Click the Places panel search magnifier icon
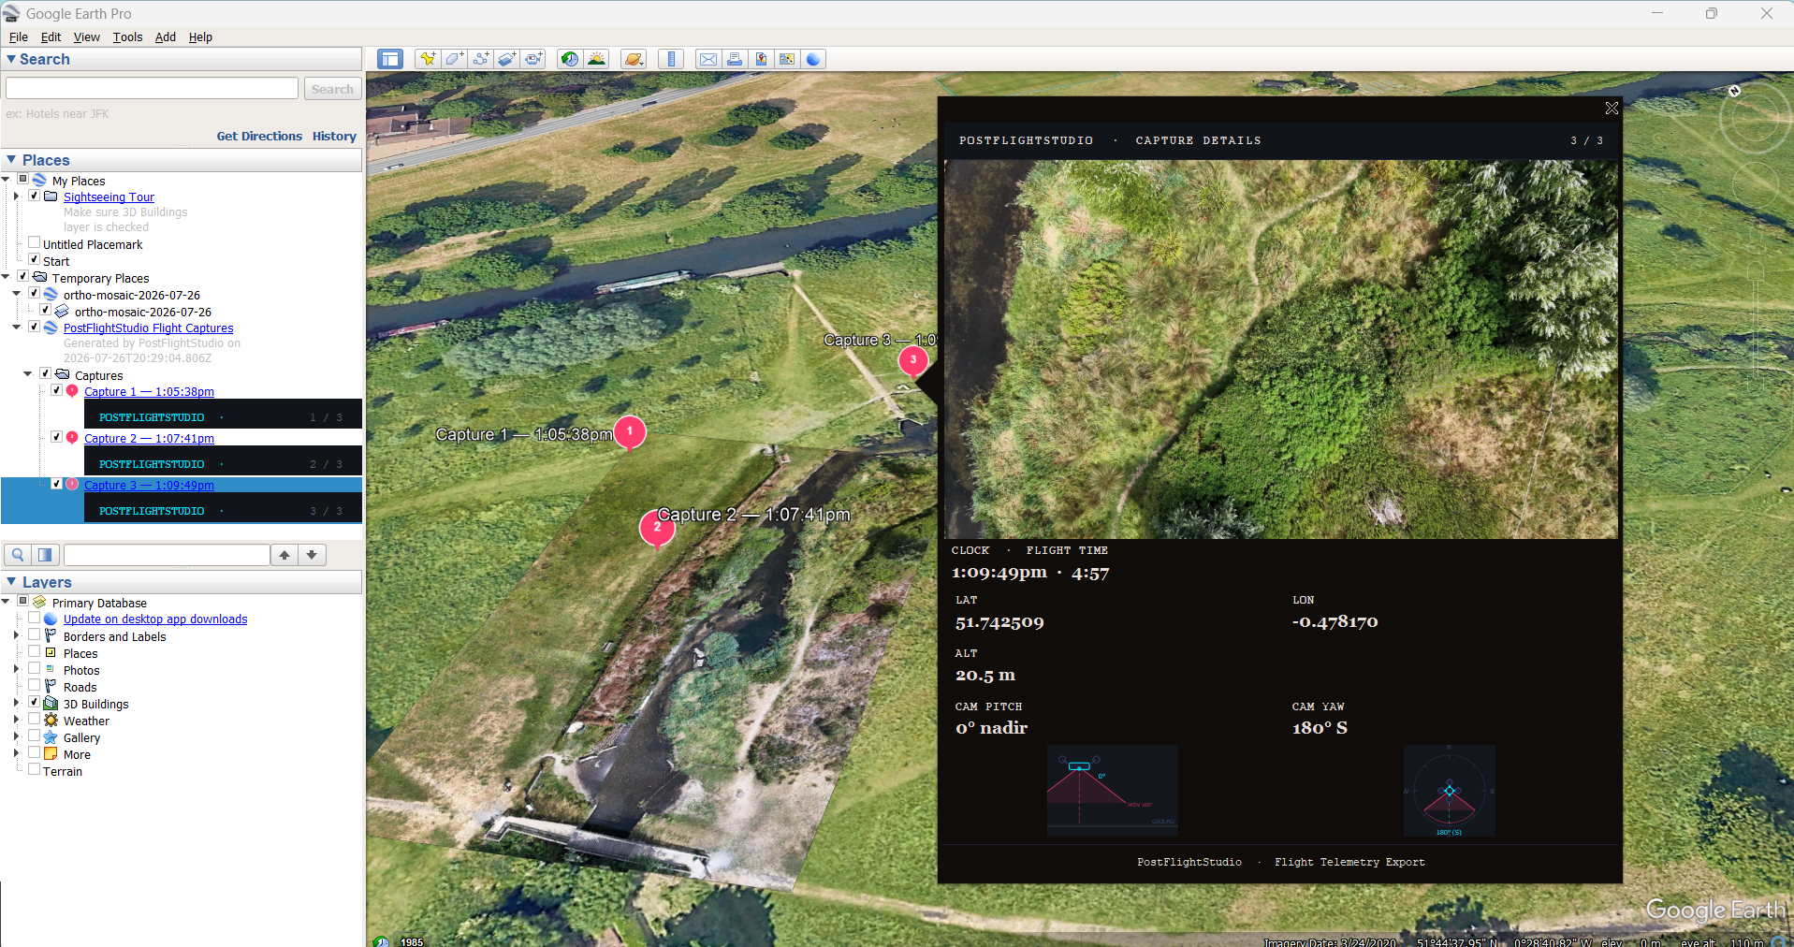 [x=18, y=555]
